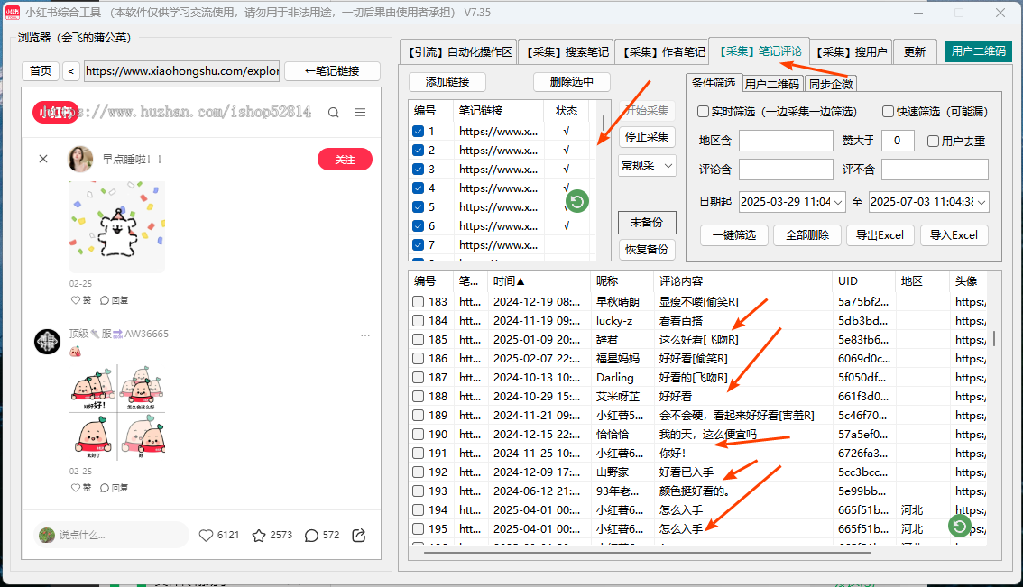Click the app logo icon in title bar
Image resolution: width=1023 pixels, height=587 pixels.
tap(13, 13)
